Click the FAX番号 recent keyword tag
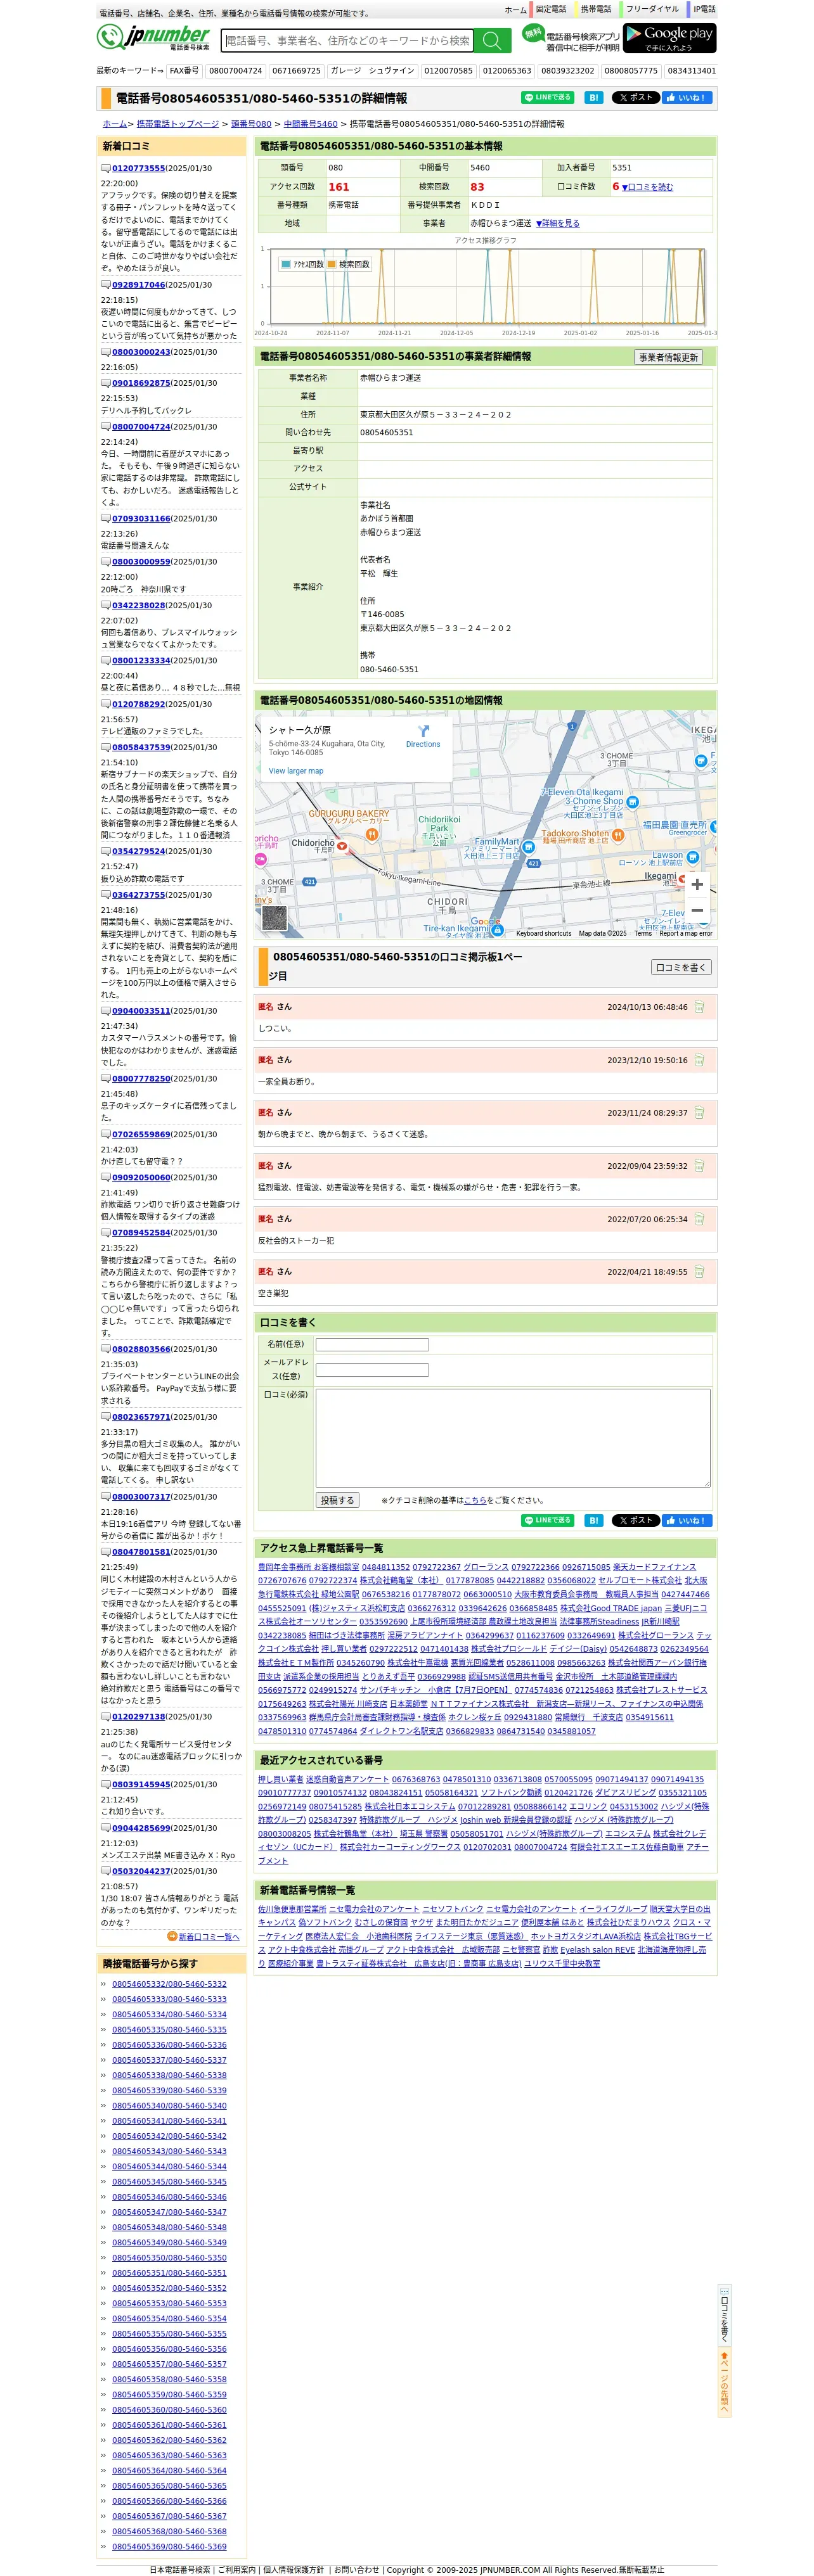 click(x=184, y=71)
